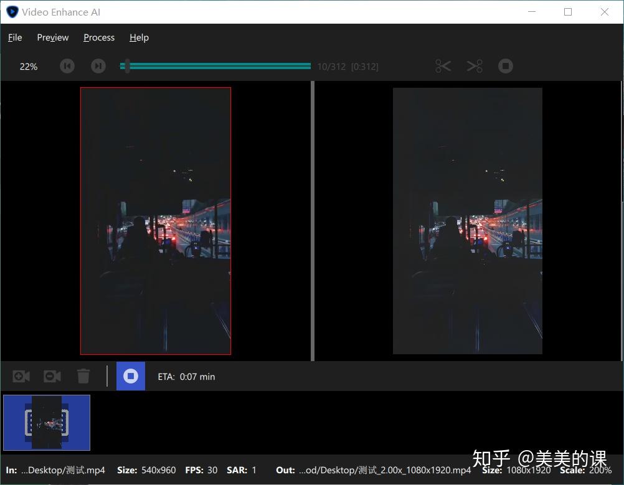Advance to the next frame
624x485 pixels.
[98, 65]
